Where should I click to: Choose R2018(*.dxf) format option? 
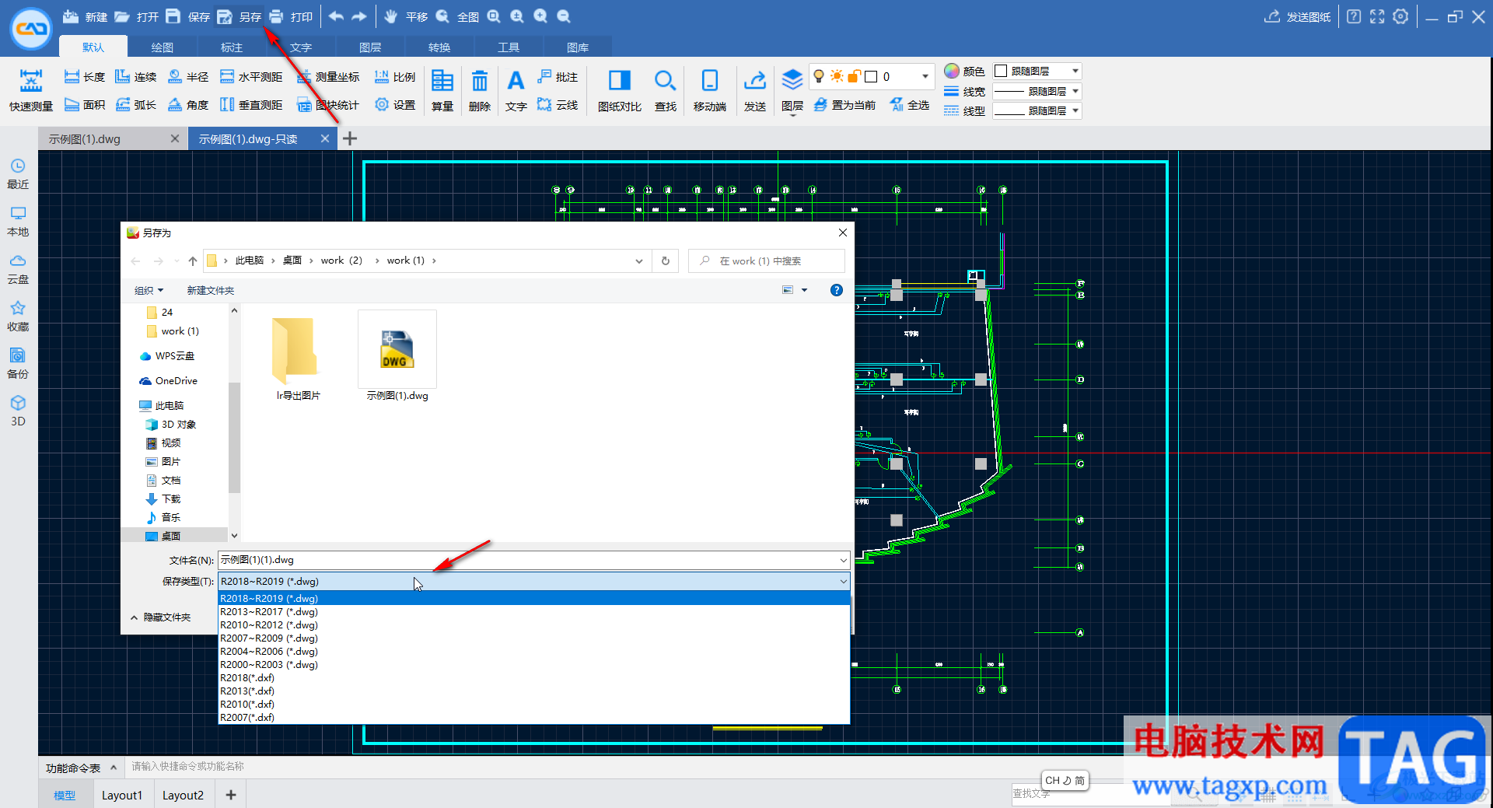(533, 677)
